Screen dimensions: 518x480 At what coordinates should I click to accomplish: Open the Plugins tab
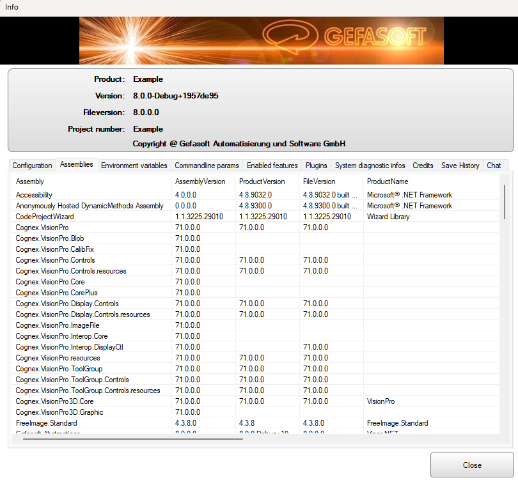tap(316, 166)
